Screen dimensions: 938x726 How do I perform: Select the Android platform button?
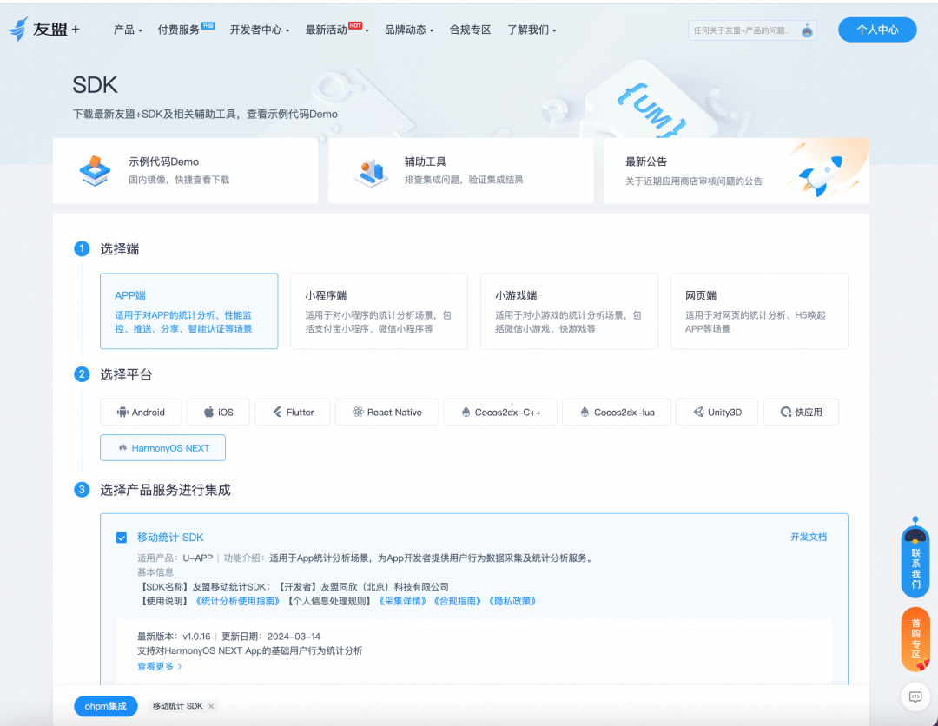point(141,412)
